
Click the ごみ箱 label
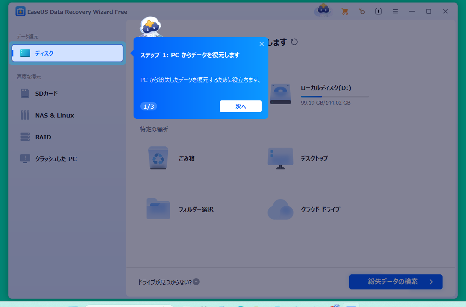[x=186, y=159]
